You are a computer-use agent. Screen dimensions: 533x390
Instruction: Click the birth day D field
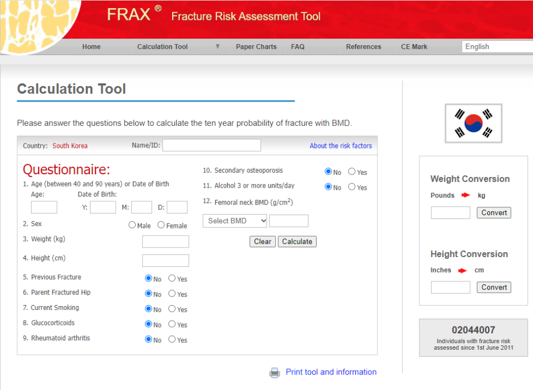(177, 207)
